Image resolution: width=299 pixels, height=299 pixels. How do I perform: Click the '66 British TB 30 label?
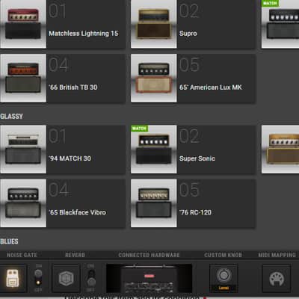tap(73, 87)
